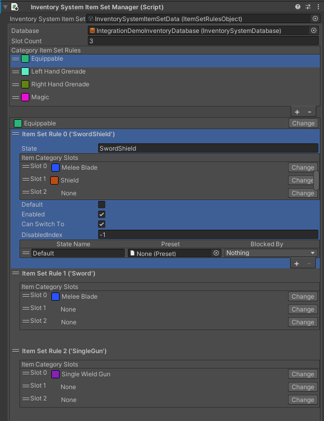The image size is (324, 421).
Task: Click Change next to Equippable
Action: [x=303, y=123]
